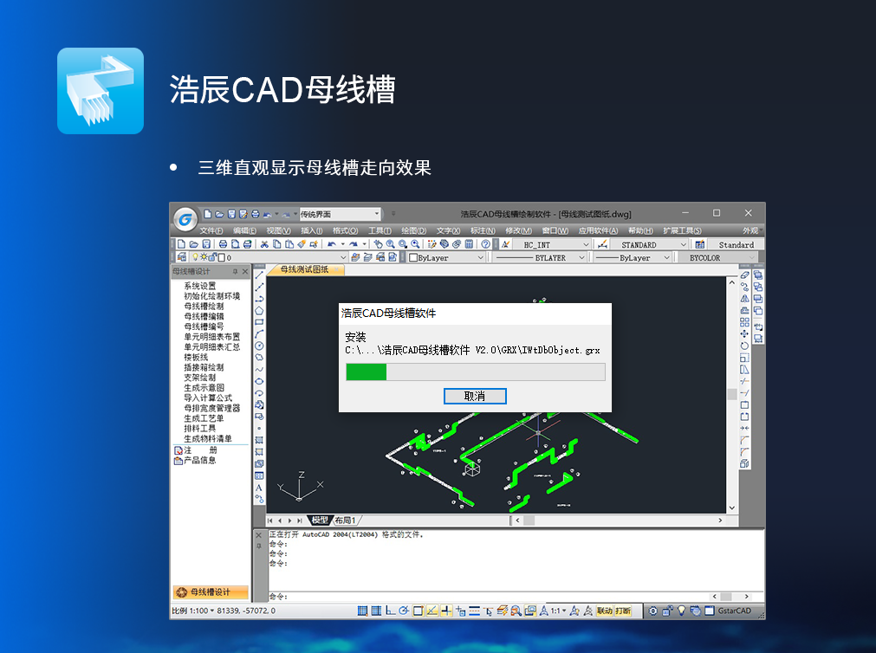Open the GstarCAD application logo menu
The image size is (876, 653).
point(185,218)
